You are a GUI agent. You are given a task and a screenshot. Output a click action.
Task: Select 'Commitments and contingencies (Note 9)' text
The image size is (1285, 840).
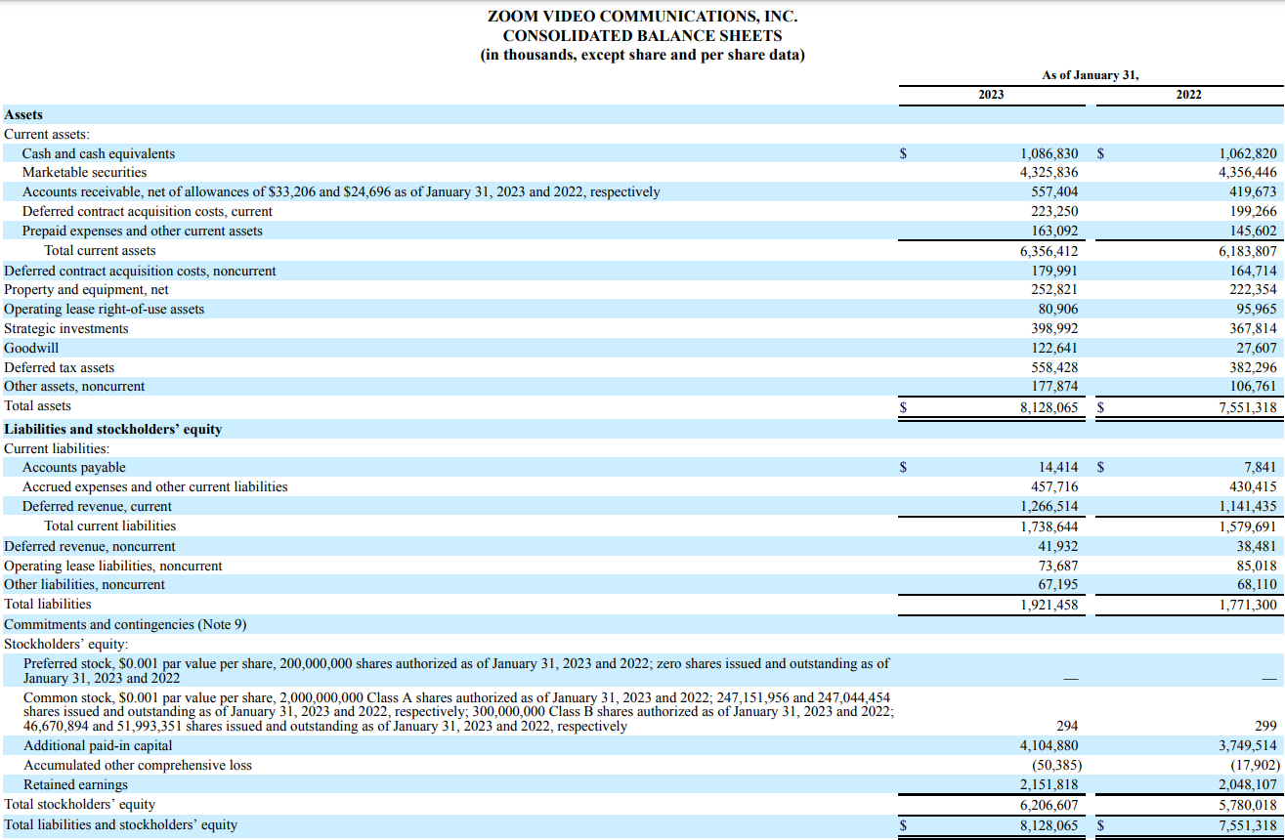tap(125, 624)
